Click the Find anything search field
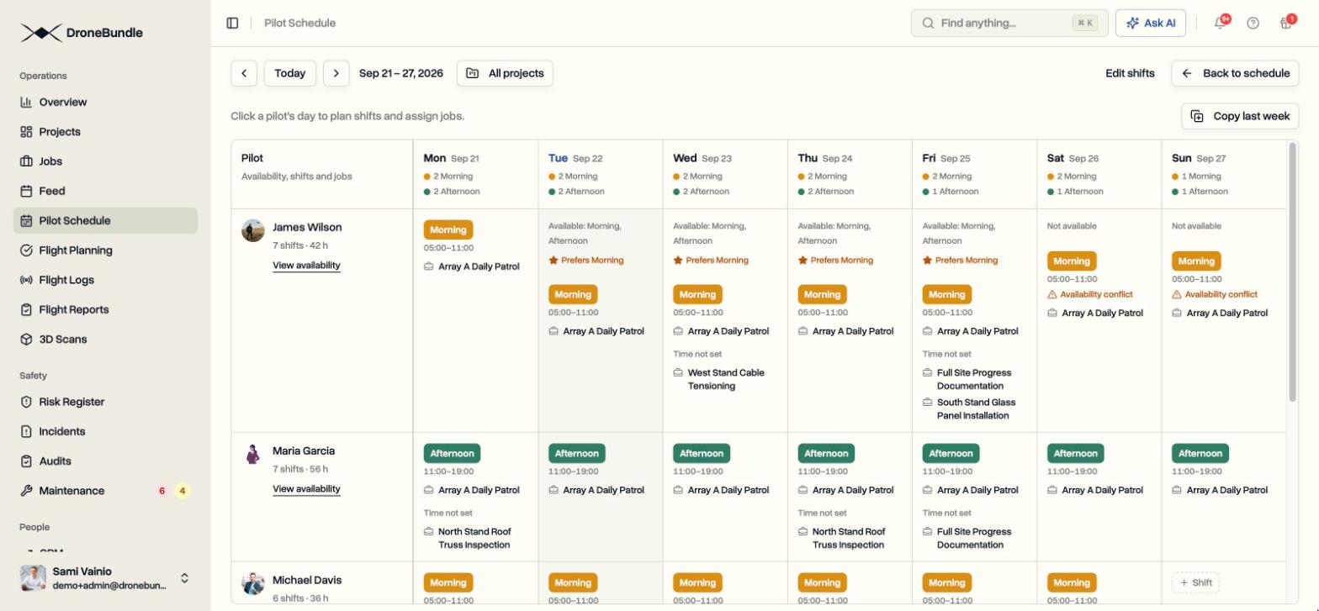The height and width of the screenshot is (611, 1319). tap(1009, 23)
